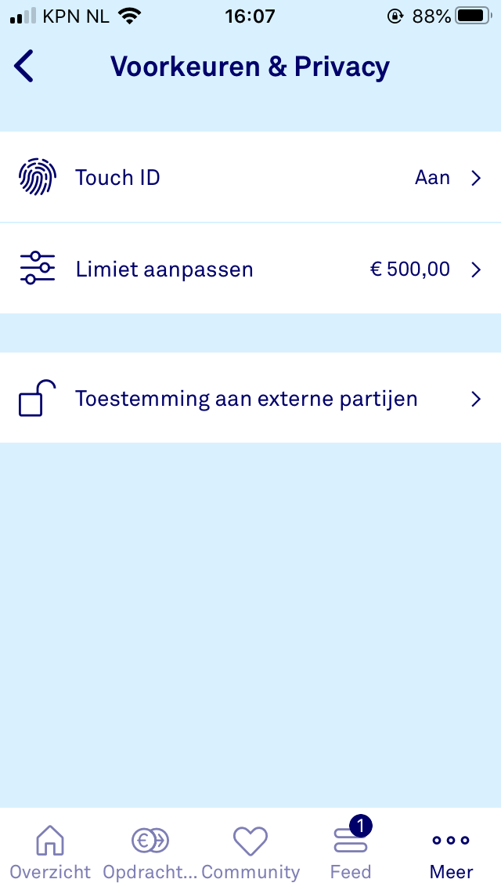Open the Limiet aanpassen setting

tap(250, 269)
